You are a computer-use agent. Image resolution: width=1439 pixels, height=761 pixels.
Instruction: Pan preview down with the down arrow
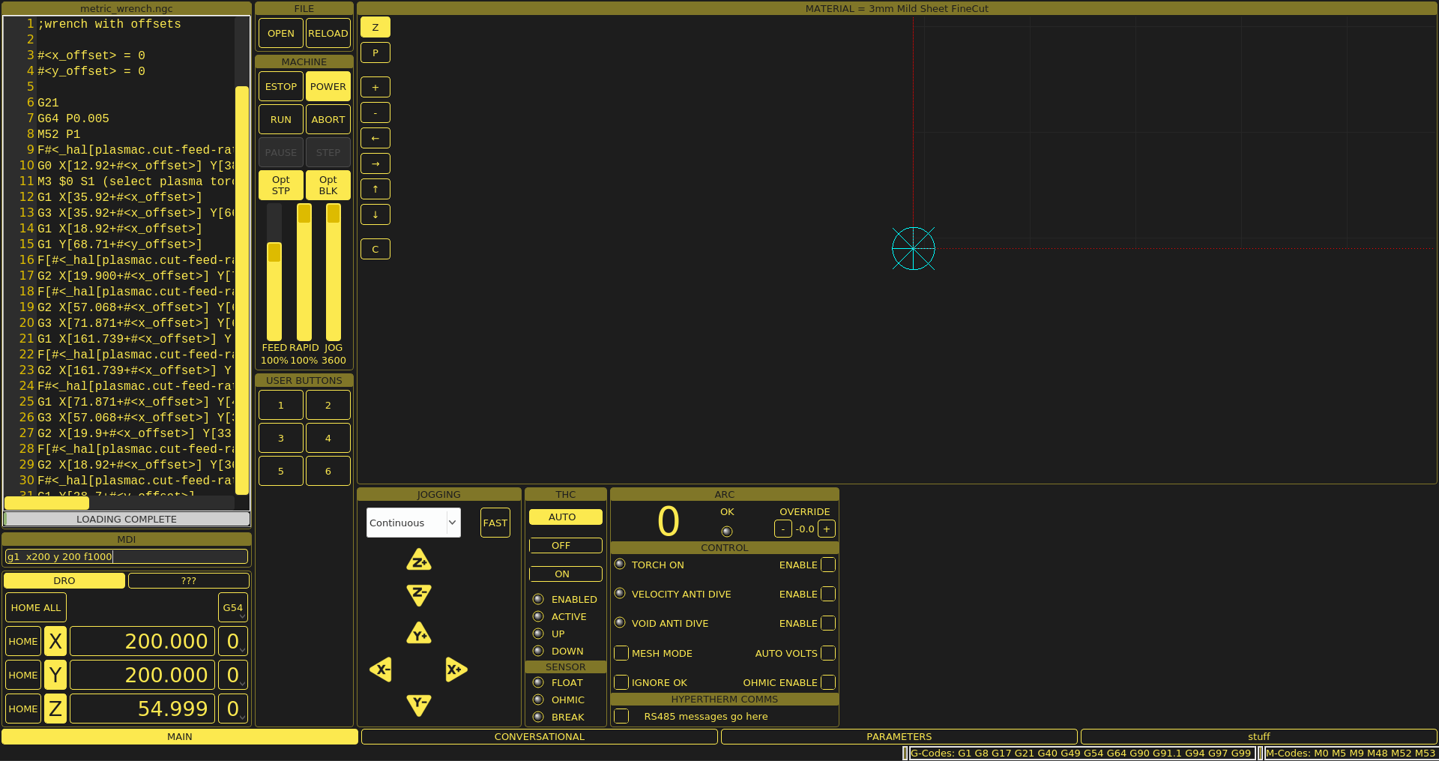tap(375, 214)
